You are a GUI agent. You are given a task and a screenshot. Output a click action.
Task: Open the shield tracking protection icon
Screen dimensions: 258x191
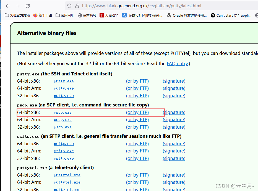point(69,6)
